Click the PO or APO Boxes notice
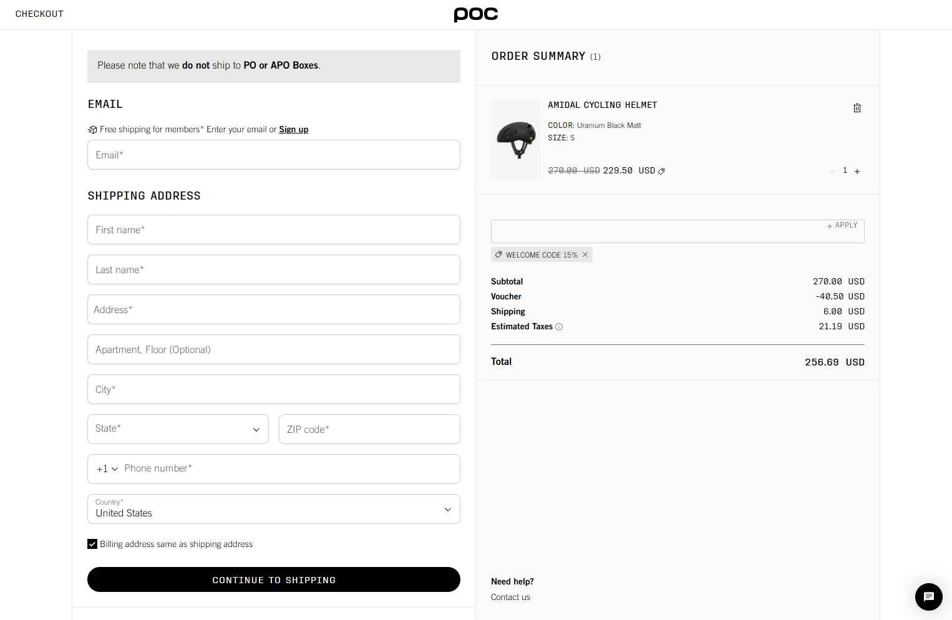 (274, 66)
